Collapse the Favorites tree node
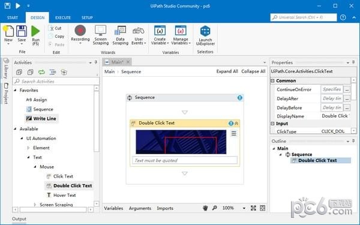This screenshot has width=360, height=225. (15, 90)
